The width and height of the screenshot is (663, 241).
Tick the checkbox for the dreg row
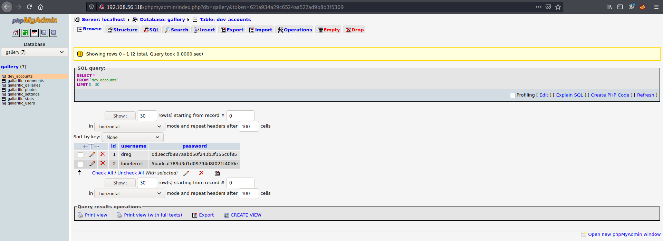[80, 155]
